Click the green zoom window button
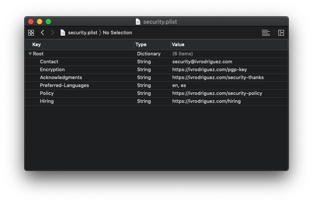This screenshot has width=313, height=203. [48, 22]
